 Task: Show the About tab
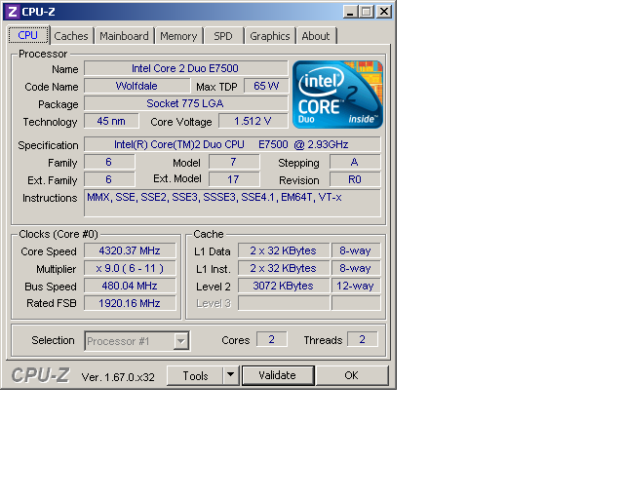[316, 36]
